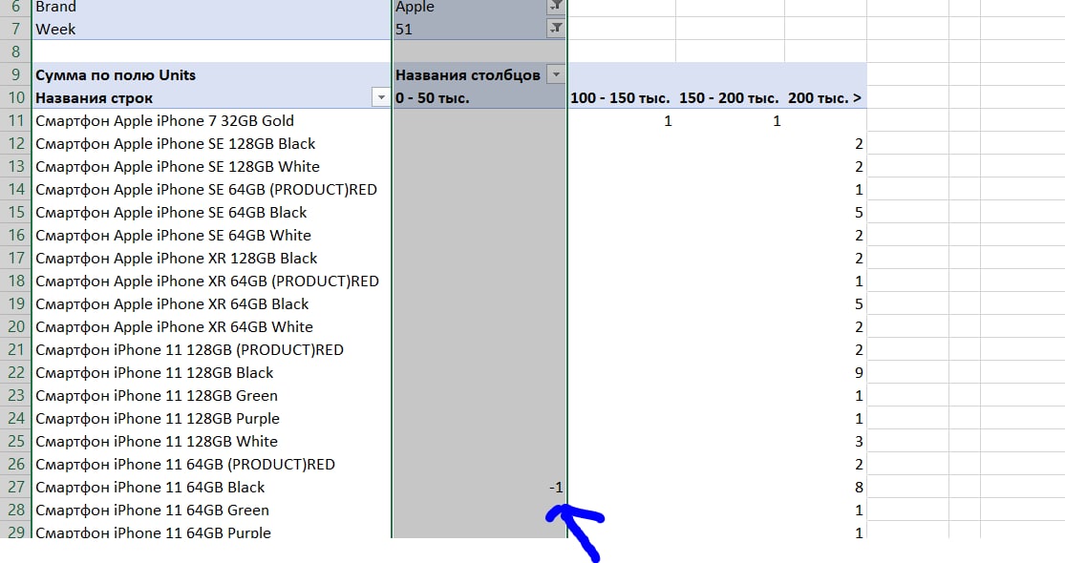Select cell 'Смартфон Apple iPhone SE 64GB Black'
The height and width of the screenshot is (563, 1065).
[211, 212]
